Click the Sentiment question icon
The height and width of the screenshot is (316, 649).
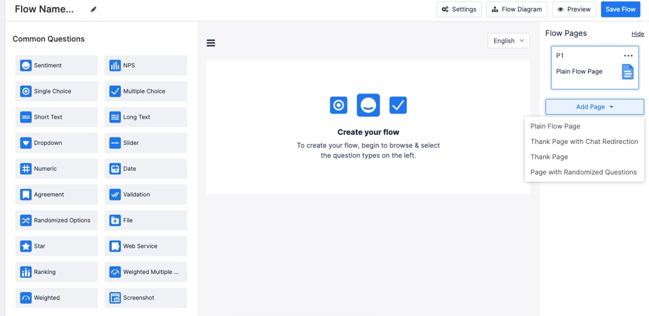[26, 65]
